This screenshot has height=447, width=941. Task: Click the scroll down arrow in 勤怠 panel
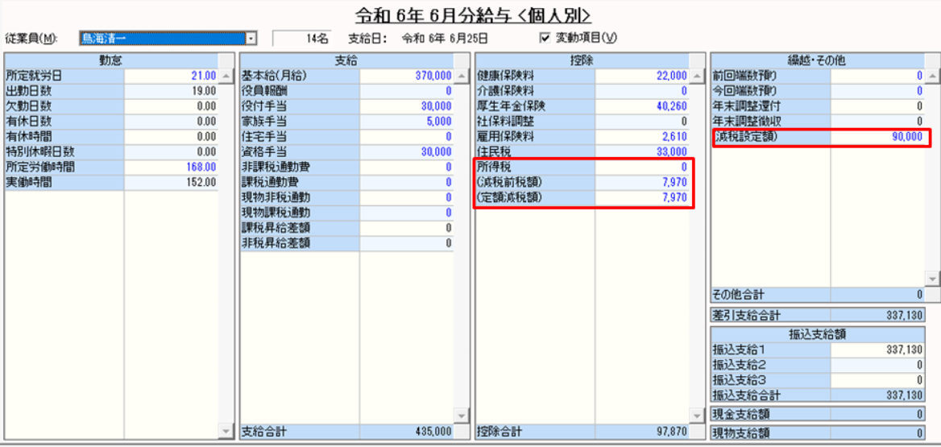(x=226, y=432)
